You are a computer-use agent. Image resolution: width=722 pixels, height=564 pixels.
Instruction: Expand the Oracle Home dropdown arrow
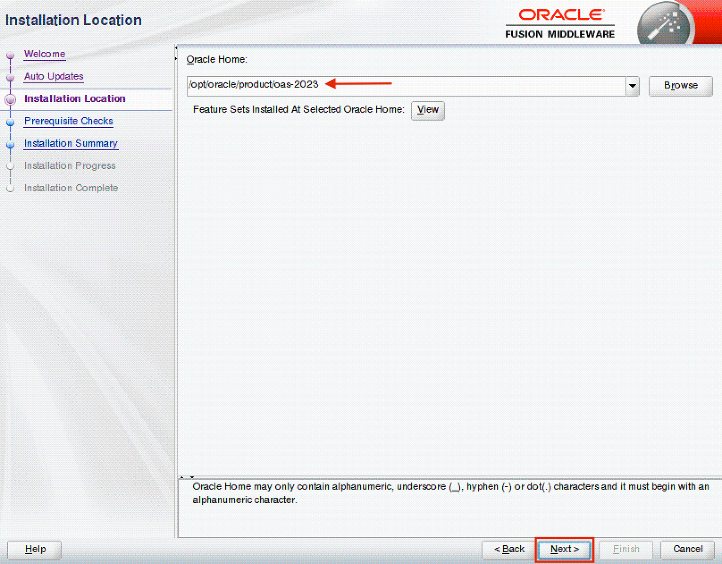[x=633, y=86]
